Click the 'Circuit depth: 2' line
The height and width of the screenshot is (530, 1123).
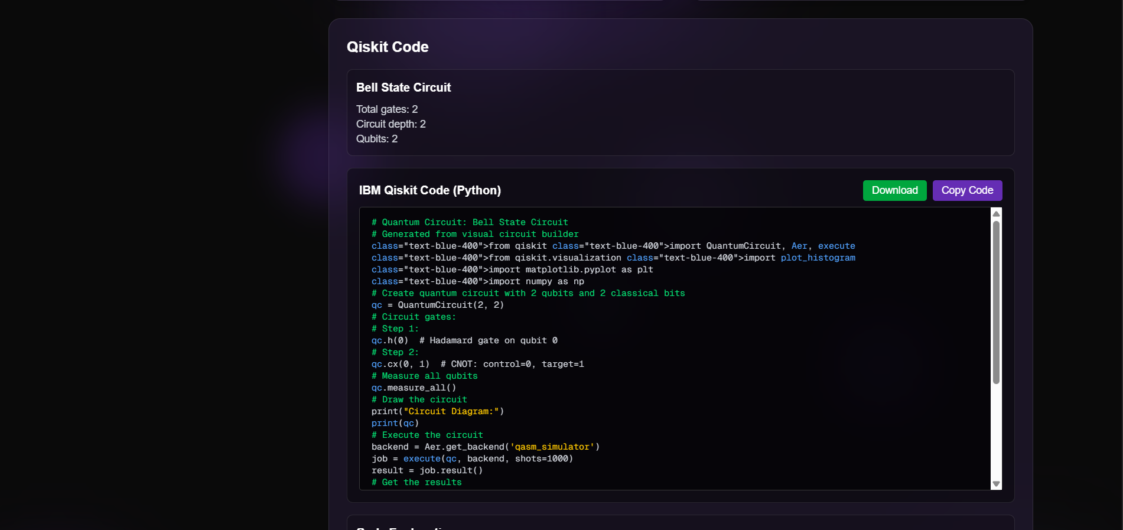point(390,124)
